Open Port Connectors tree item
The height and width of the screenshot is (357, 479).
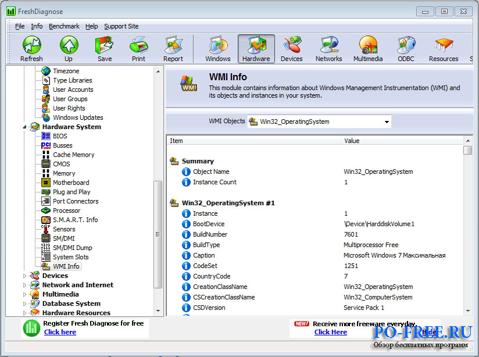(x=70, y=201)
